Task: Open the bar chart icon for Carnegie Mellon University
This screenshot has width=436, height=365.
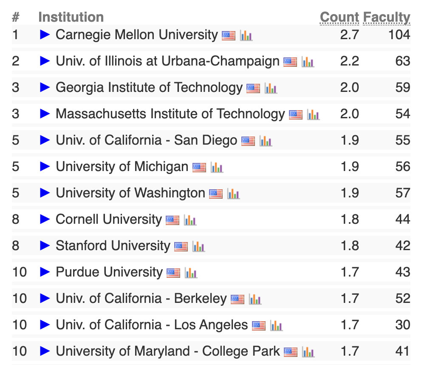Action: [x=246, y=35]
